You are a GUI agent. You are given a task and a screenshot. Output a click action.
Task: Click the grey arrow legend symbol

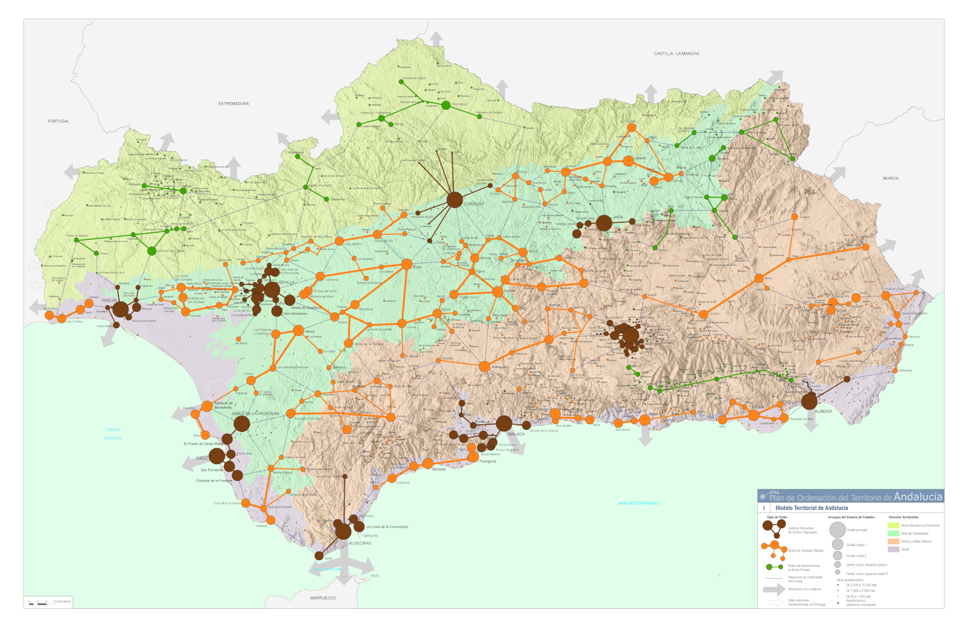(x=774, y=589)
